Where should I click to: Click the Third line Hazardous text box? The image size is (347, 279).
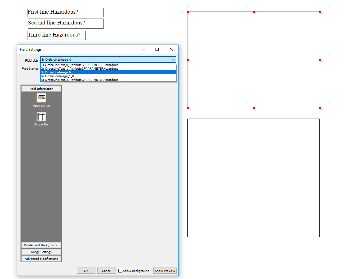56,35
